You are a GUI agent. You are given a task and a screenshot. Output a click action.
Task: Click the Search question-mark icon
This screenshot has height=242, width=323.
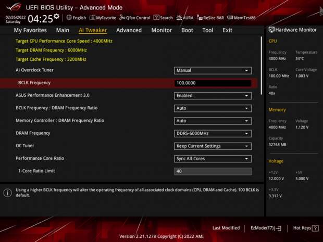tap(156, 18)
